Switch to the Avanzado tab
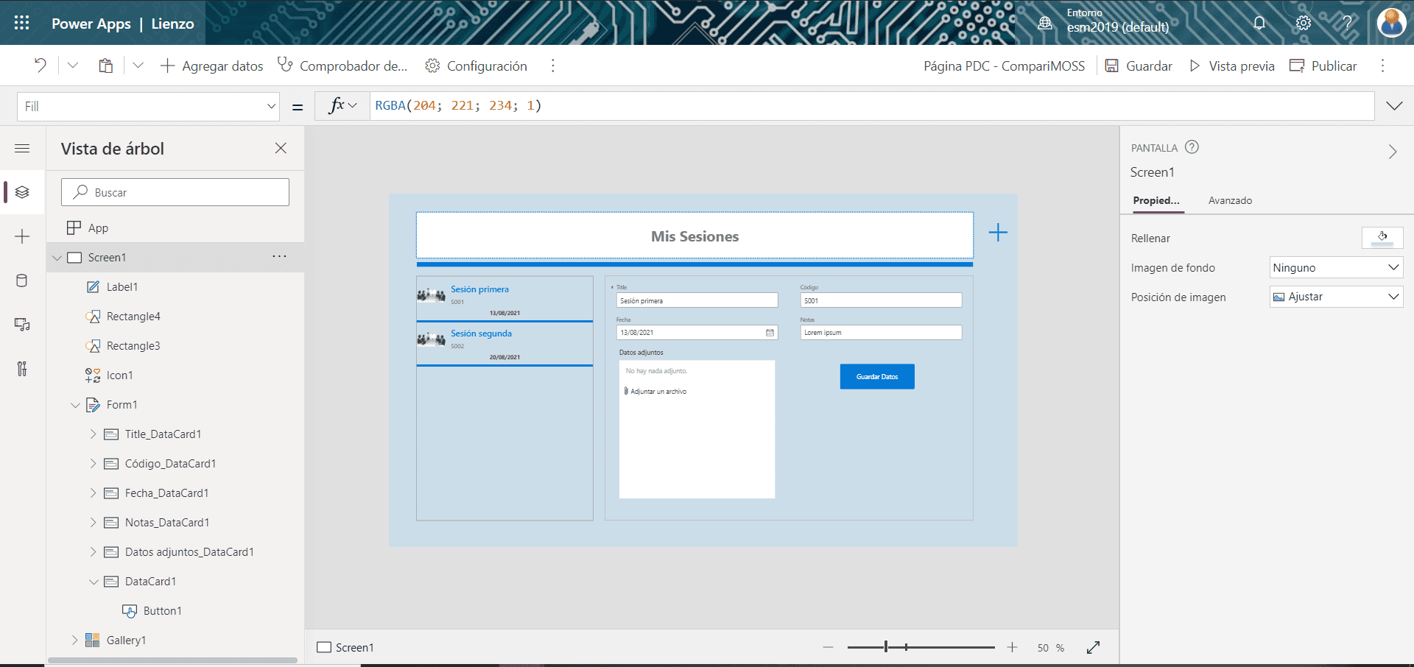Viewport: 1414px width, 667px height. coord(1230,200)
